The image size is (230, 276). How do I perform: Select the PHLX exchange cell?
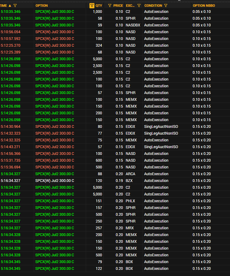(x=130, y=201)
